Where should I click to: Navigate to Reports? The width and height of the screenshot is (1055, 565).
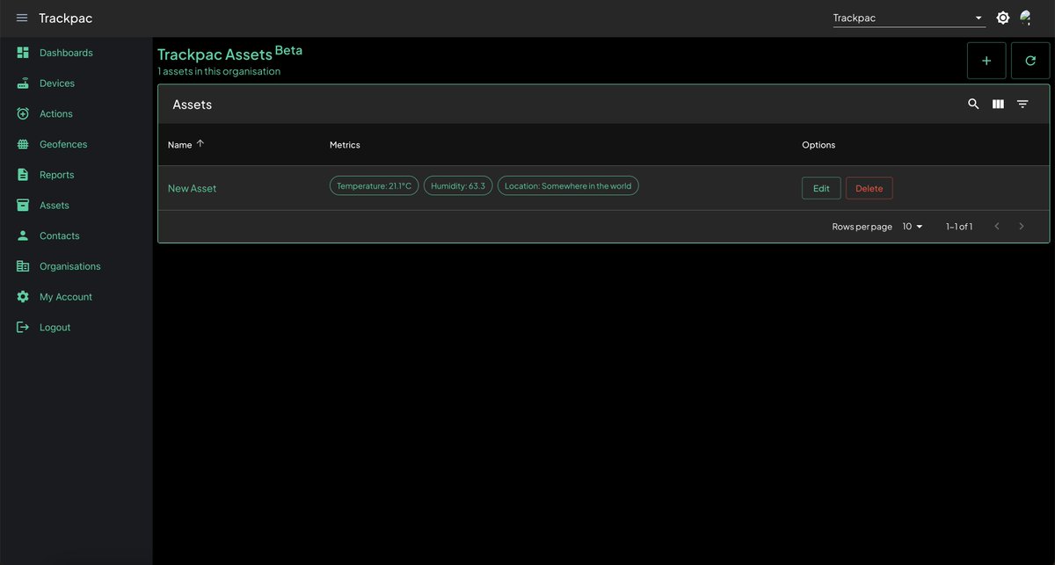pyautogui.click(x=57, y=175)
